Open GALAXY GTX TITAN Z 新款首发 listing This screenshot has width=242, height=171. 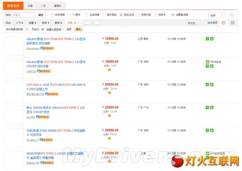pyautogui.click(x=56, y=41)
